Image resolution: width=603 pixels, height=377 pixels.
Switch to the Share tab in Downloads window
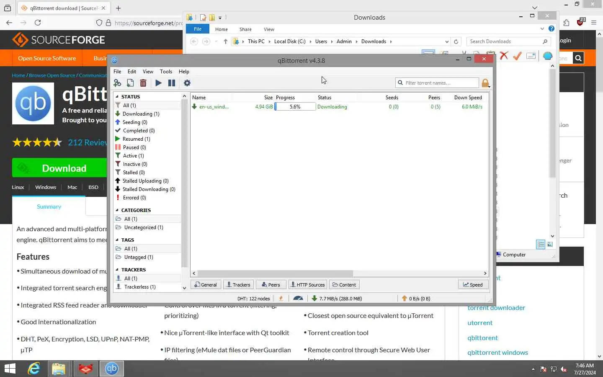(245, 29)
